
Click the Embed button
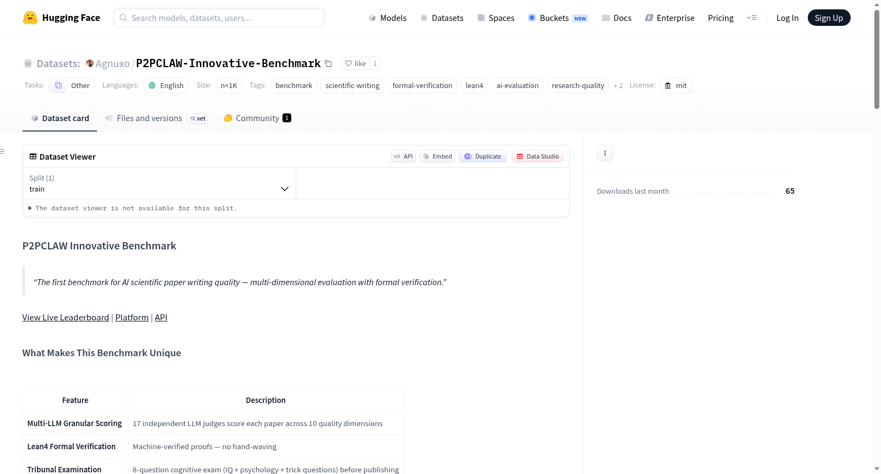pyautogui.click(x=437, y=156)
